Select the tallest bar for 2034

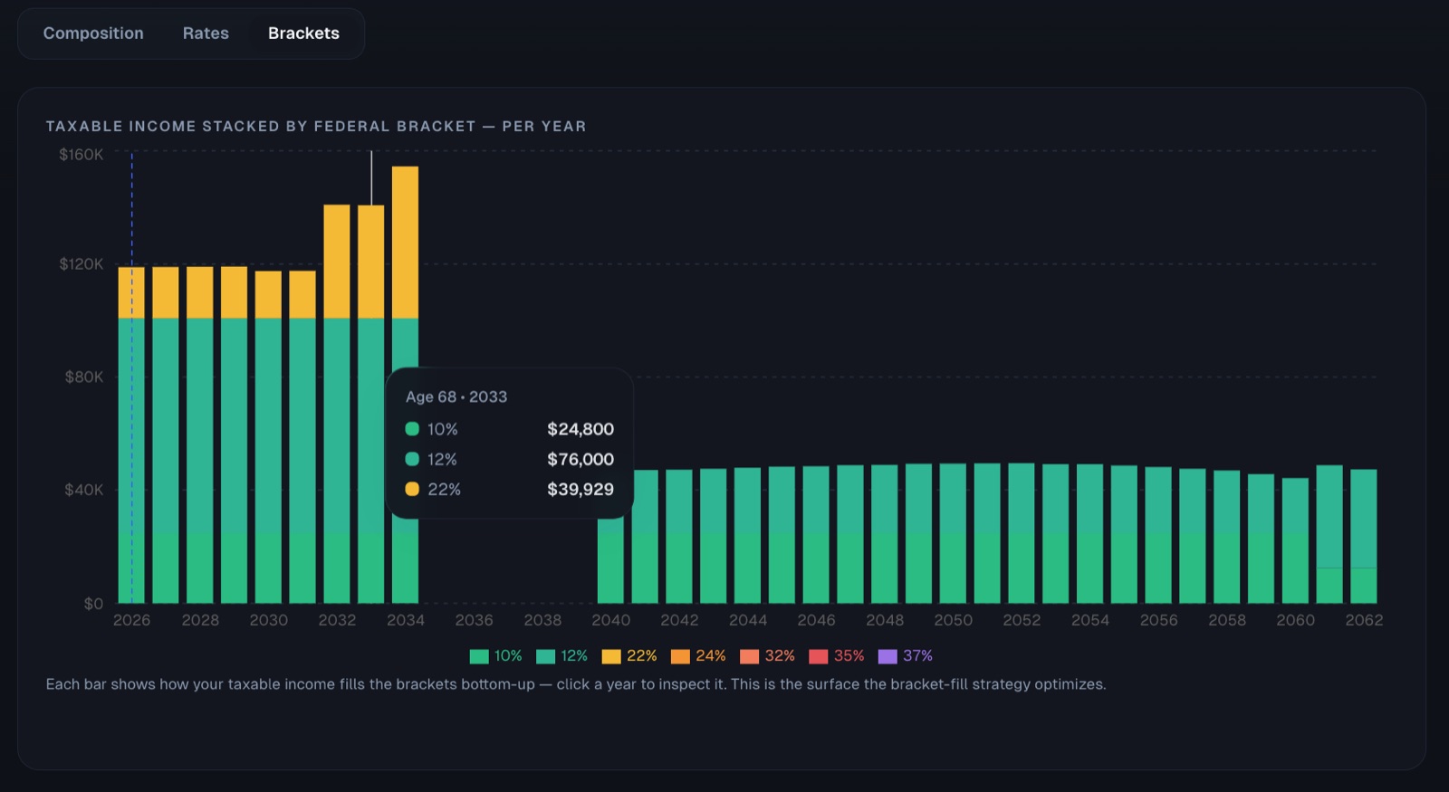coord(405,385)
